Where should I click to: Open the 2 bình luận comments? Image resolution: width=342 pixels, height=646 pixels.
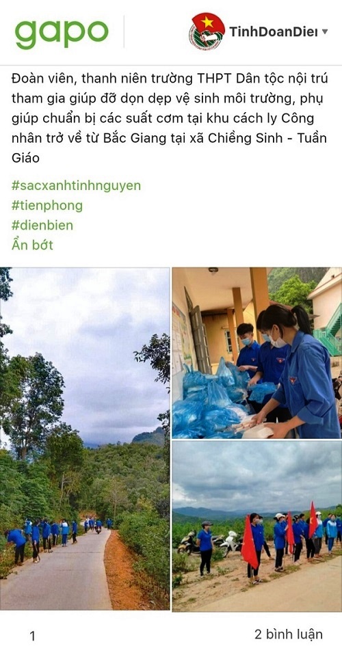288,634
